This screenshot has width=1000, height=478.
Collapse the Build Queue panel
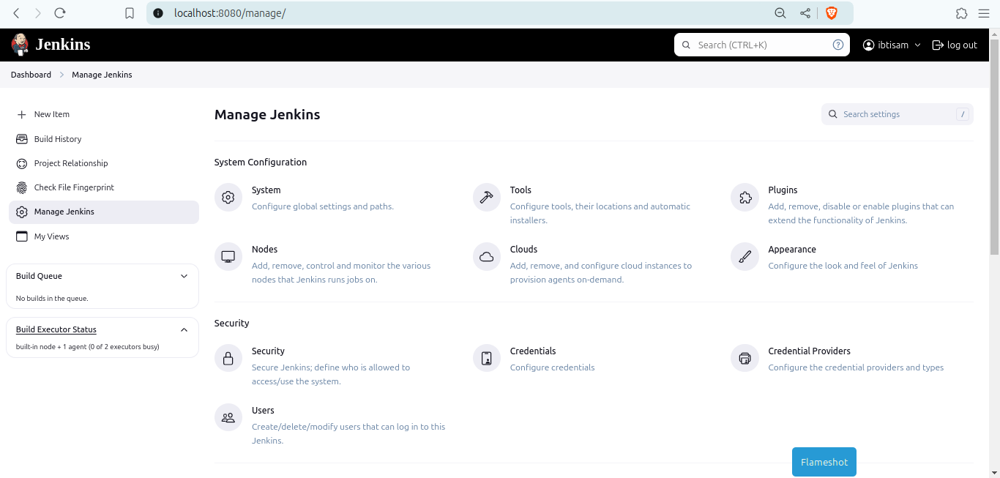184,276
